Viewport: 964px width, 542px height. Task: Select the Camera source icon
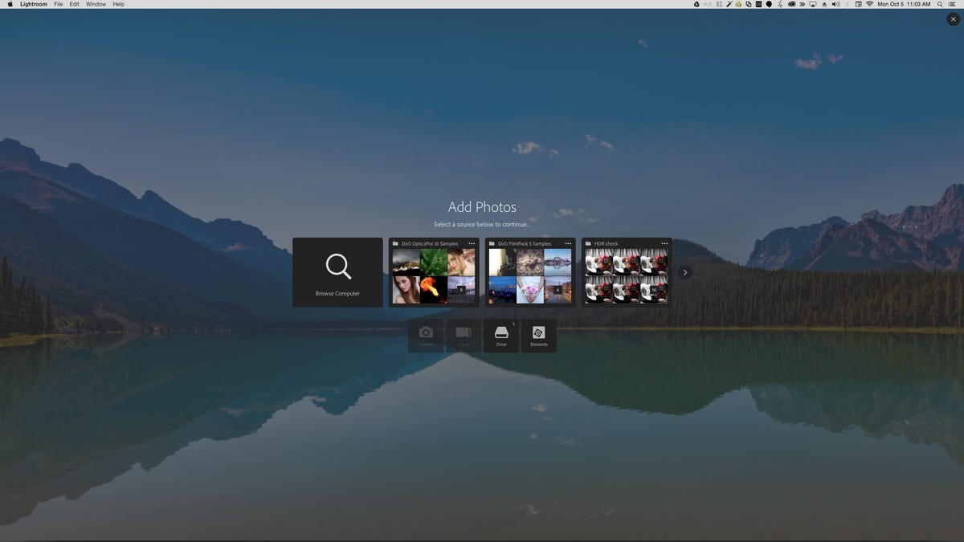(x=426, y=335)
